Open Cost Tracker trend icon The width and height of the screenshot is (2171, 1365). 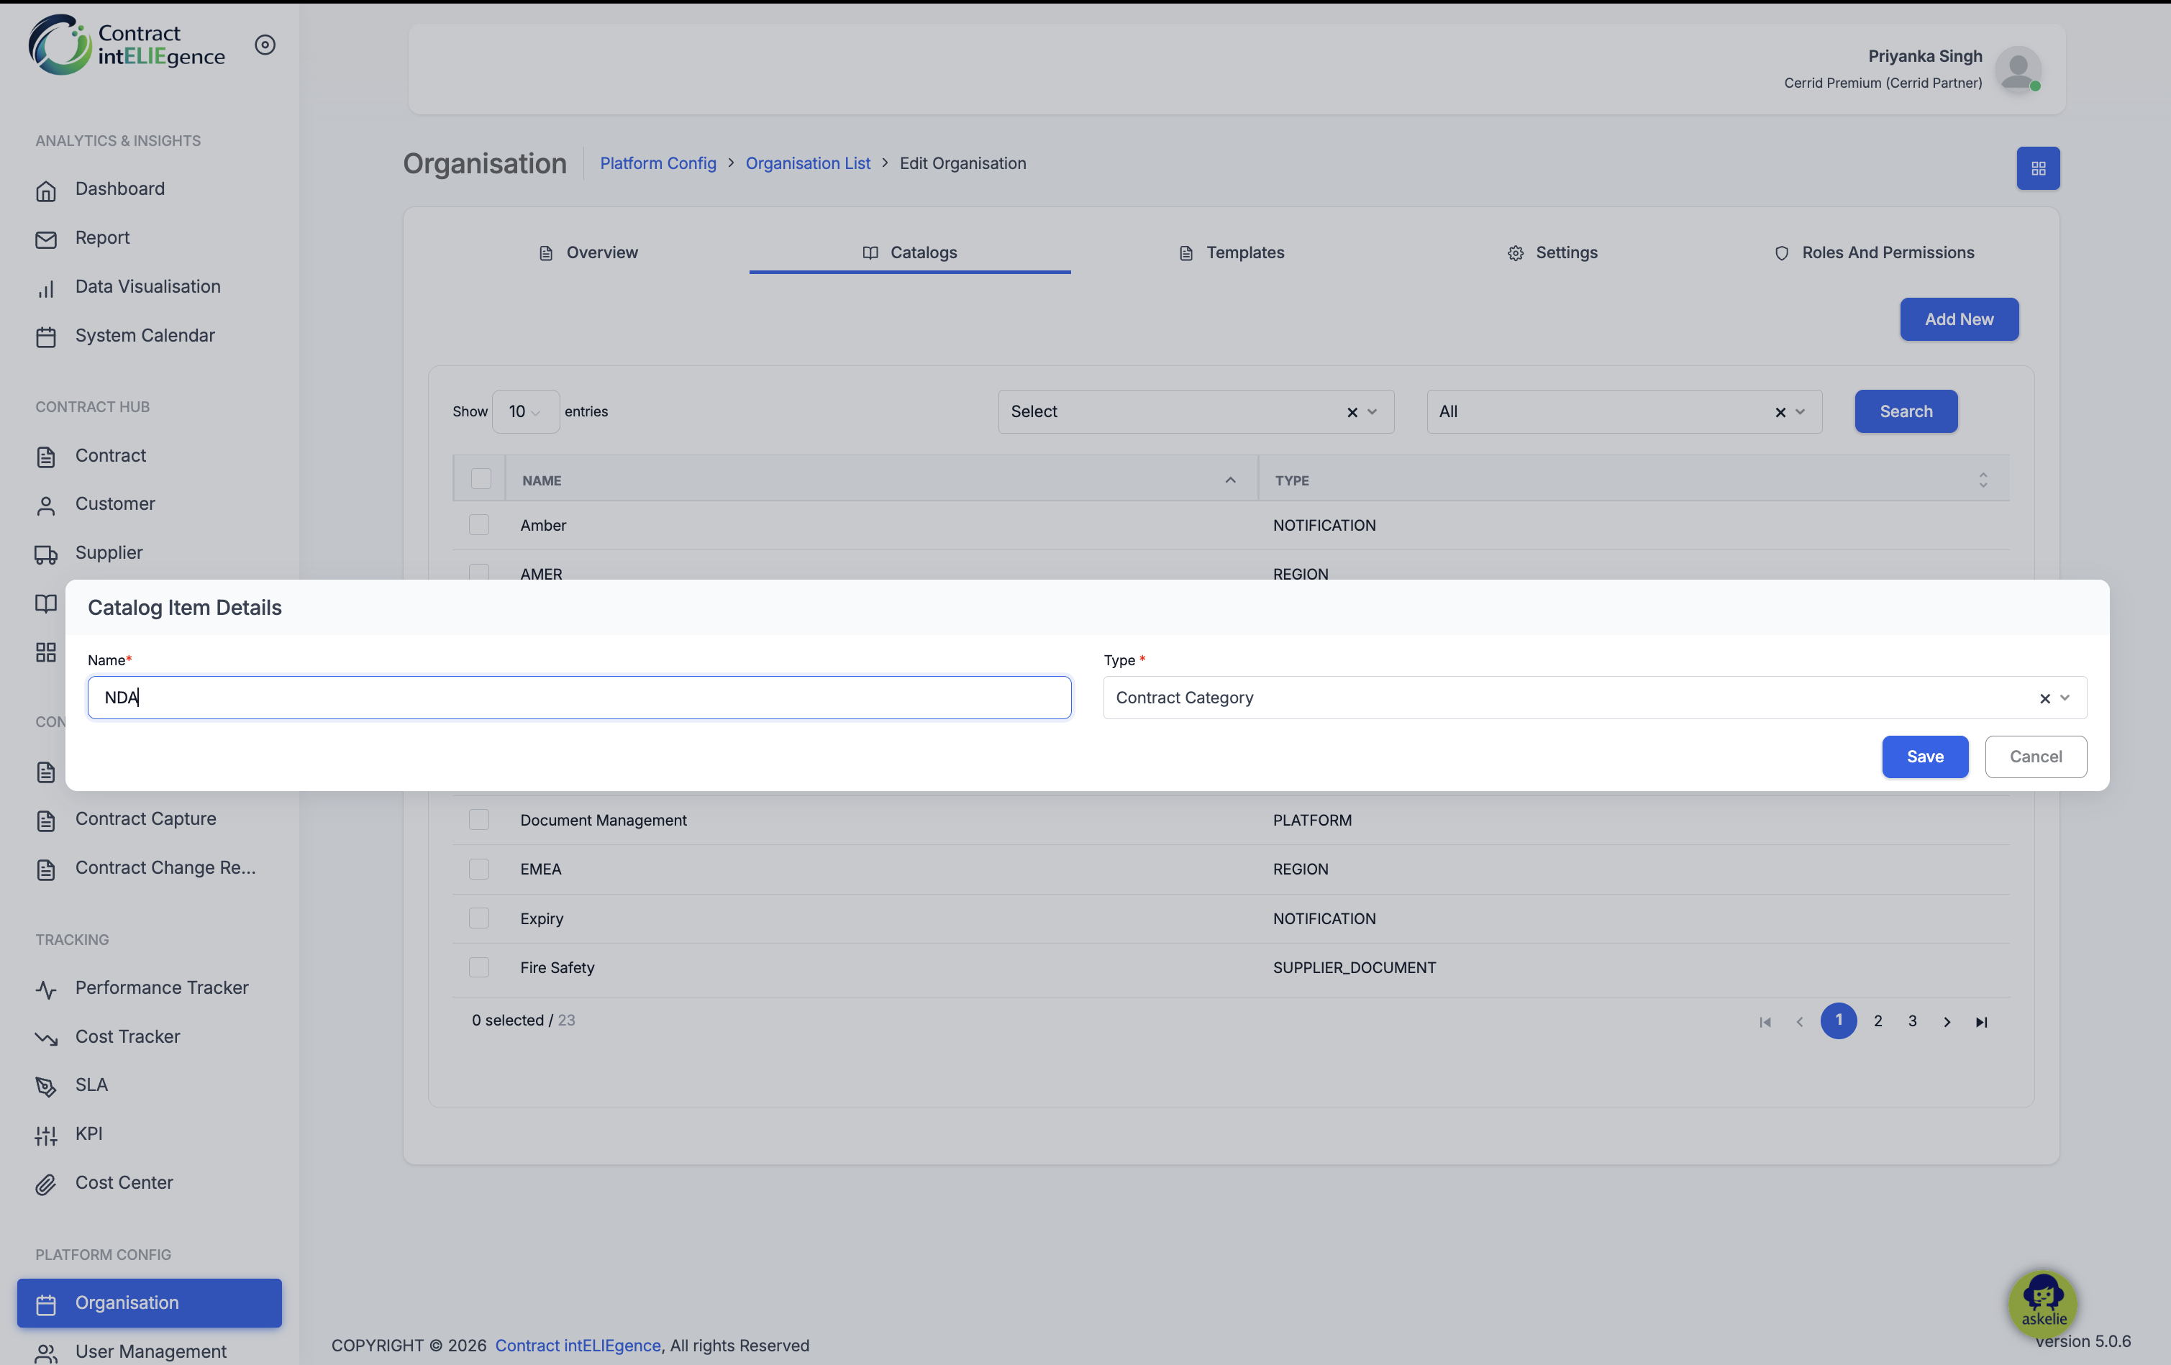[46, 1038]
